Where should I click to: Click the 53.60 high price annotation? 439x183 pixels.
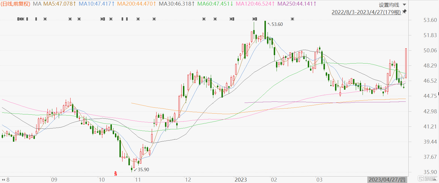click(x=275, y=24)
